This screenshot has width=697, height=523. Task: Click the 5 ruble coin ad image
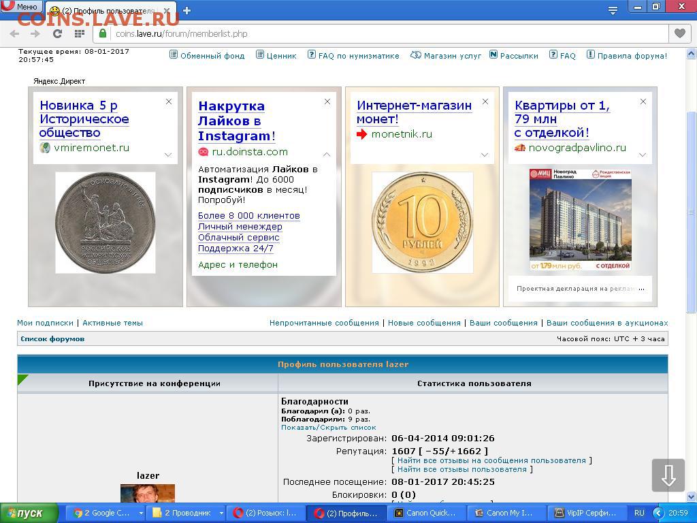pos(106,223)
